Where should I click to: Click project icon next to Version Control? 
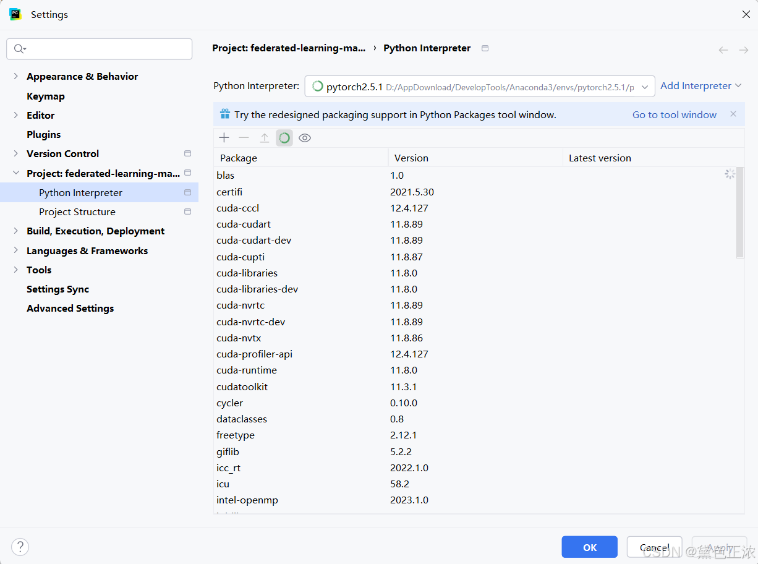tap(188, 153)
